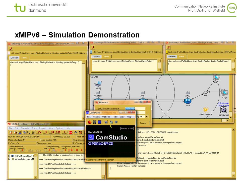The image size is (241, 181).
Task: Click the SWF mode icon in CamStudio
Action: click(x=116, y=122)
